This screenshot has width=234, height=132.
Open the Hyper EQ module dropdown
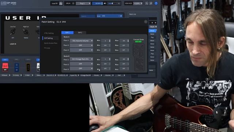coord(74,75)
